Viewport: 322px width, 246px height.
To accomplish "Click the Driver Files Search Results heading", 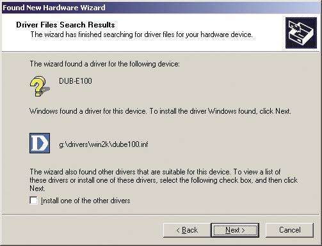I will tap(65, 25).
